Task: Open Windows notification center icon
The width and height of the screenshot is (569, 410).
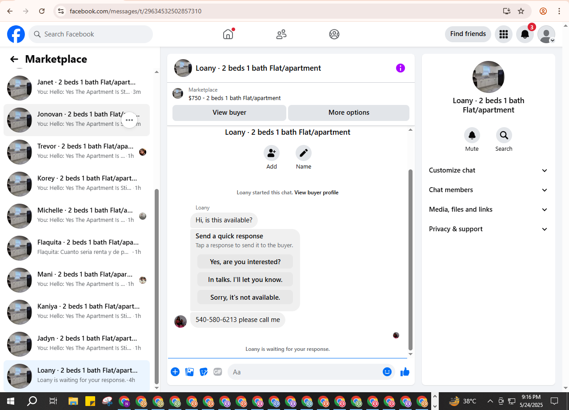Action: pos(554,401)
